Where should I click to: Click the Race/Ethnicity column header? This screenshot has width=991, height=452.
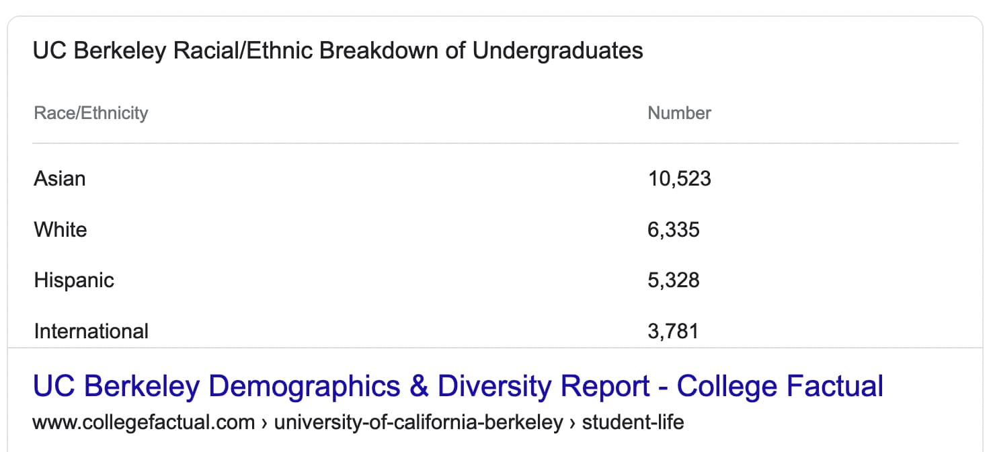91,113
